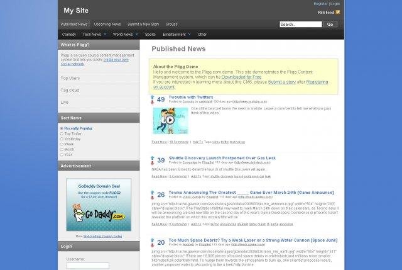Image resolution: width=402 pixels, height=270 pixels.
Task: Upvote the Tecmo Announcing story
Action: tap(152, 193)
